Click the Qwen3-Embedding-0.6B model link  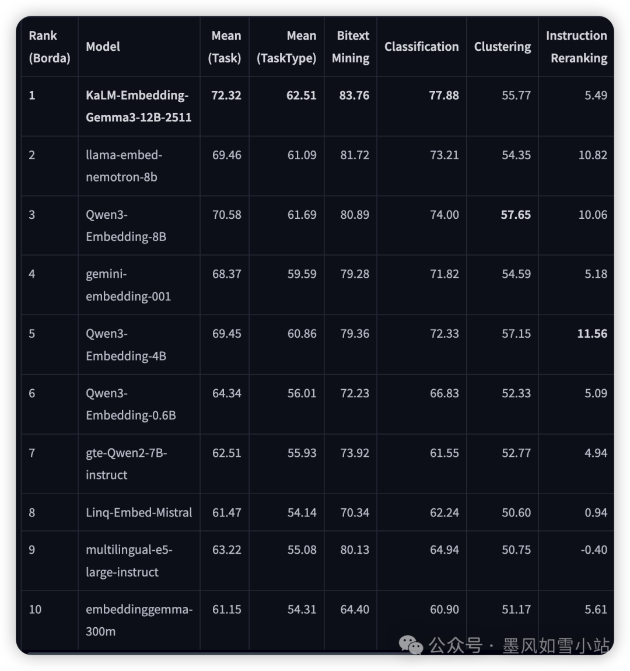pos(130,404)
